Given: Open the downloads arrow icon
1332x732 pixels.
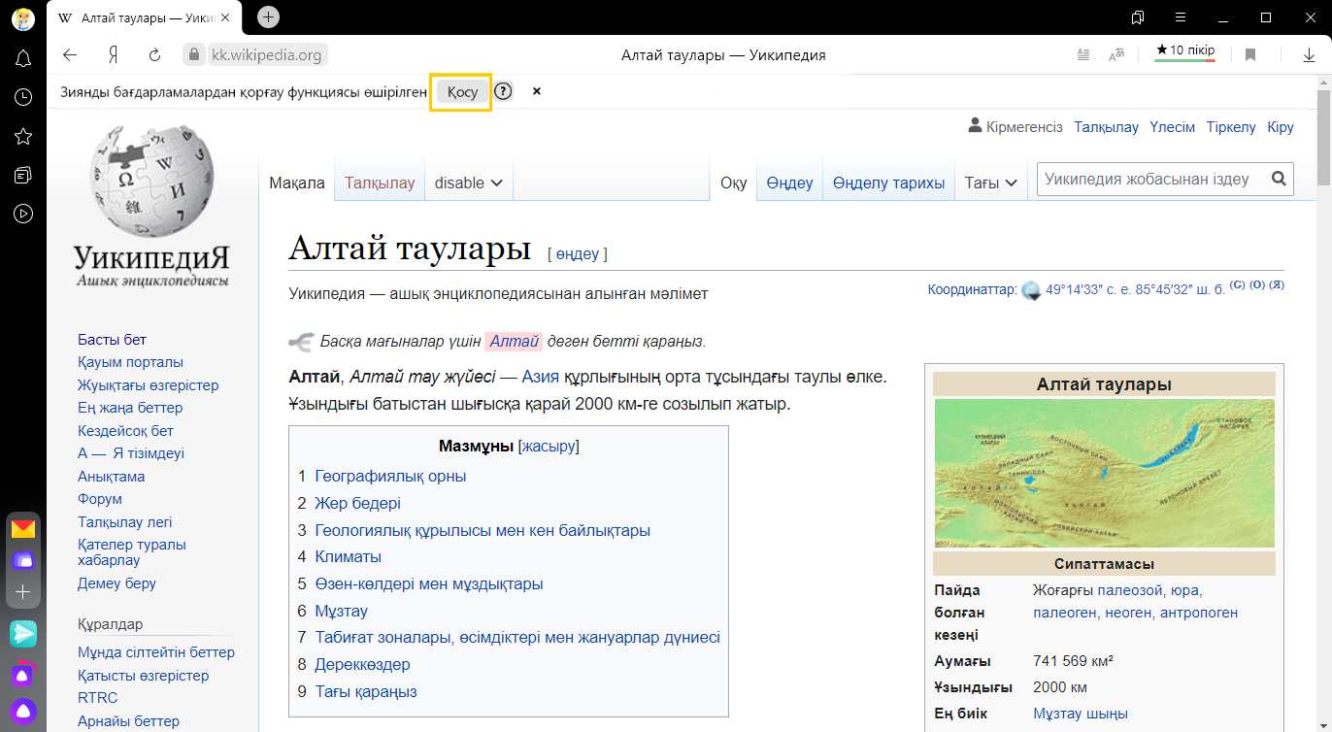Looking at the screenshot, I should click(1309, 55).
